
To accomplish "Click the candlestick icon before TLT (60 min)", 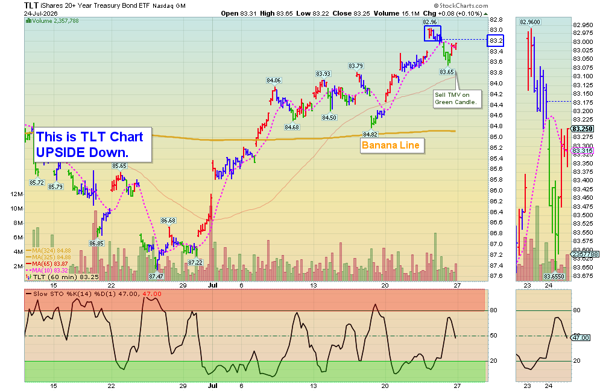I will [29, 277].
